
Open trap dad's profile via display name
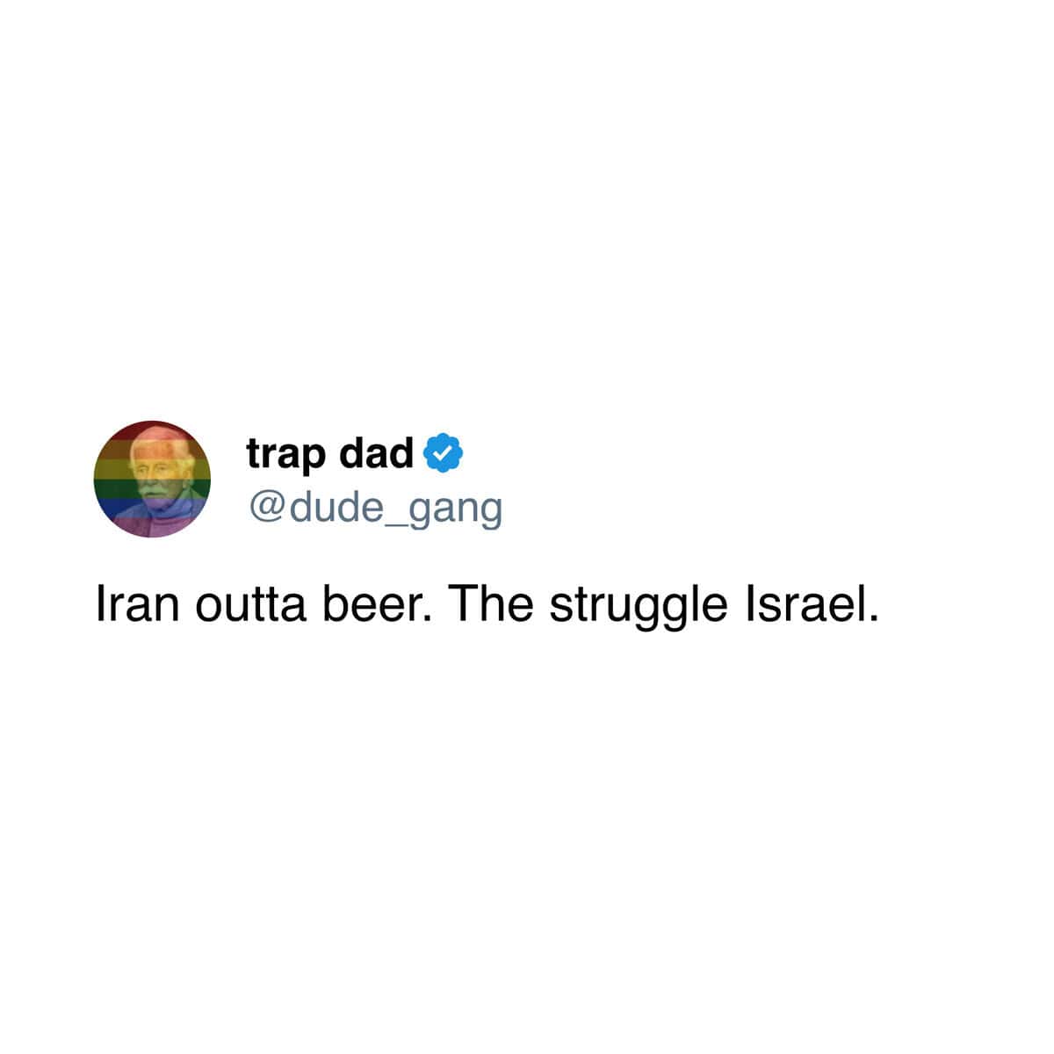[329, 455]
